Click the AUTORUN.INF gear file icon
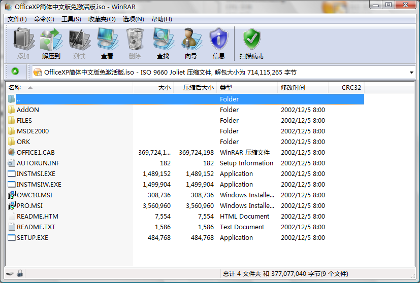This screenshot has height=283, width=420. [11, 163]
